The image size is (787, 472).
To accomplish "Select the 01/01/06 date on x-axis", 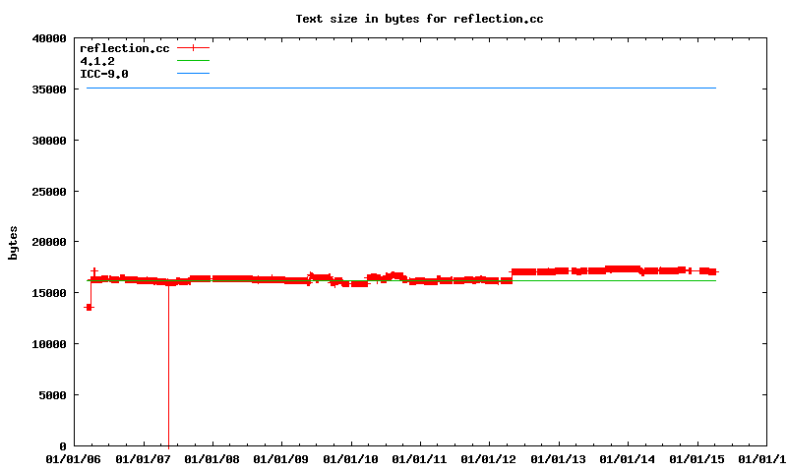I will pyautogui.click(x=74, y=459).
